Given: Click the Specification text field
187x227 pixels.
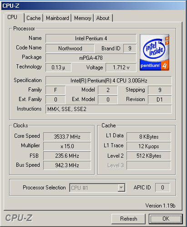Looking at the screenshot, I should [x=109, y=81].
